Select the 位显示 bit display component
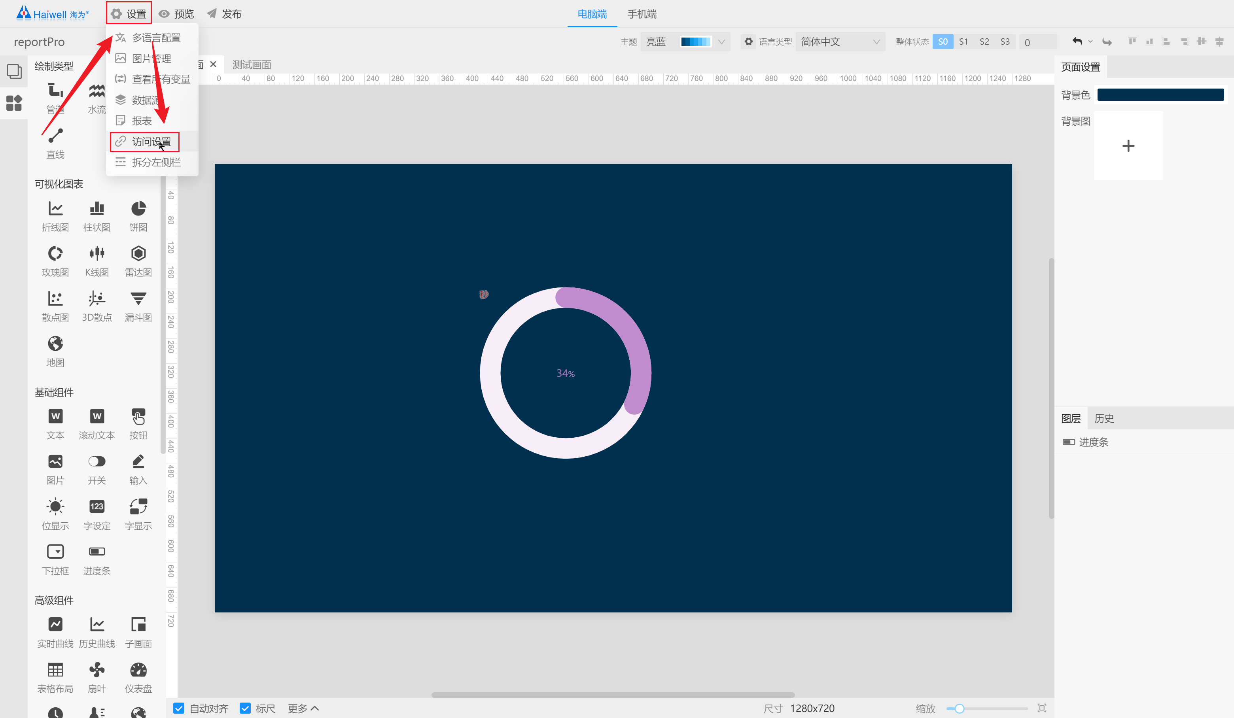 [x=55, y=514]
